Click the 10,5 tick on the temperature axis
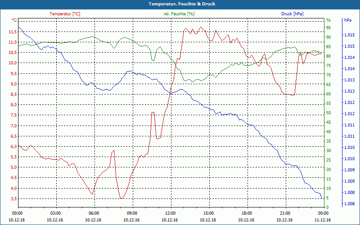The width and height of the screenshot is (360, 225). (x=13, y=53)
